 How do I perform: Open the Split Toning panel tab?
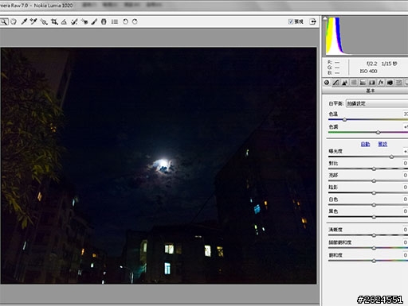point(363,83)
